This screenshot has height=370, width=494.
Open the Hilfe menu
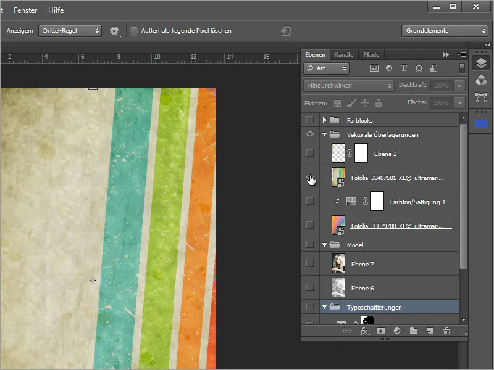tap(56, 10)
